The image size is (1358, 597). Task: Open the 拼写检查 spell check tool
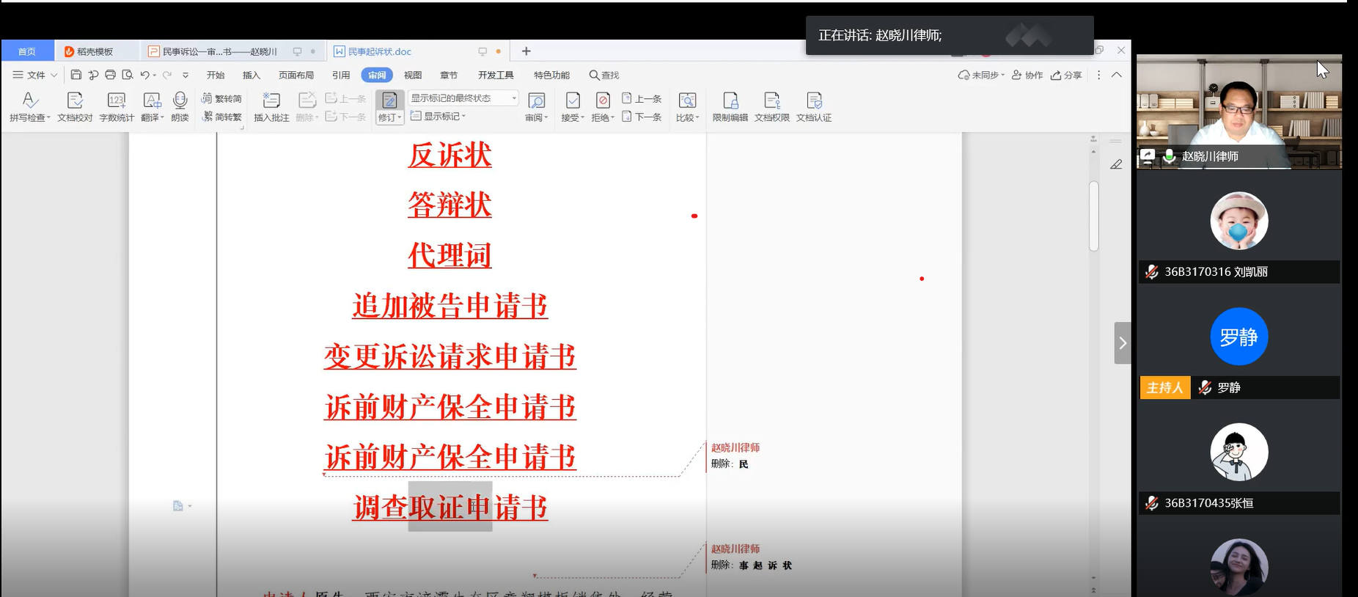29,106
